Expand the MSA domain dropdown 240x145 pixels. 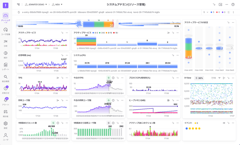click(x=57, y=5)
